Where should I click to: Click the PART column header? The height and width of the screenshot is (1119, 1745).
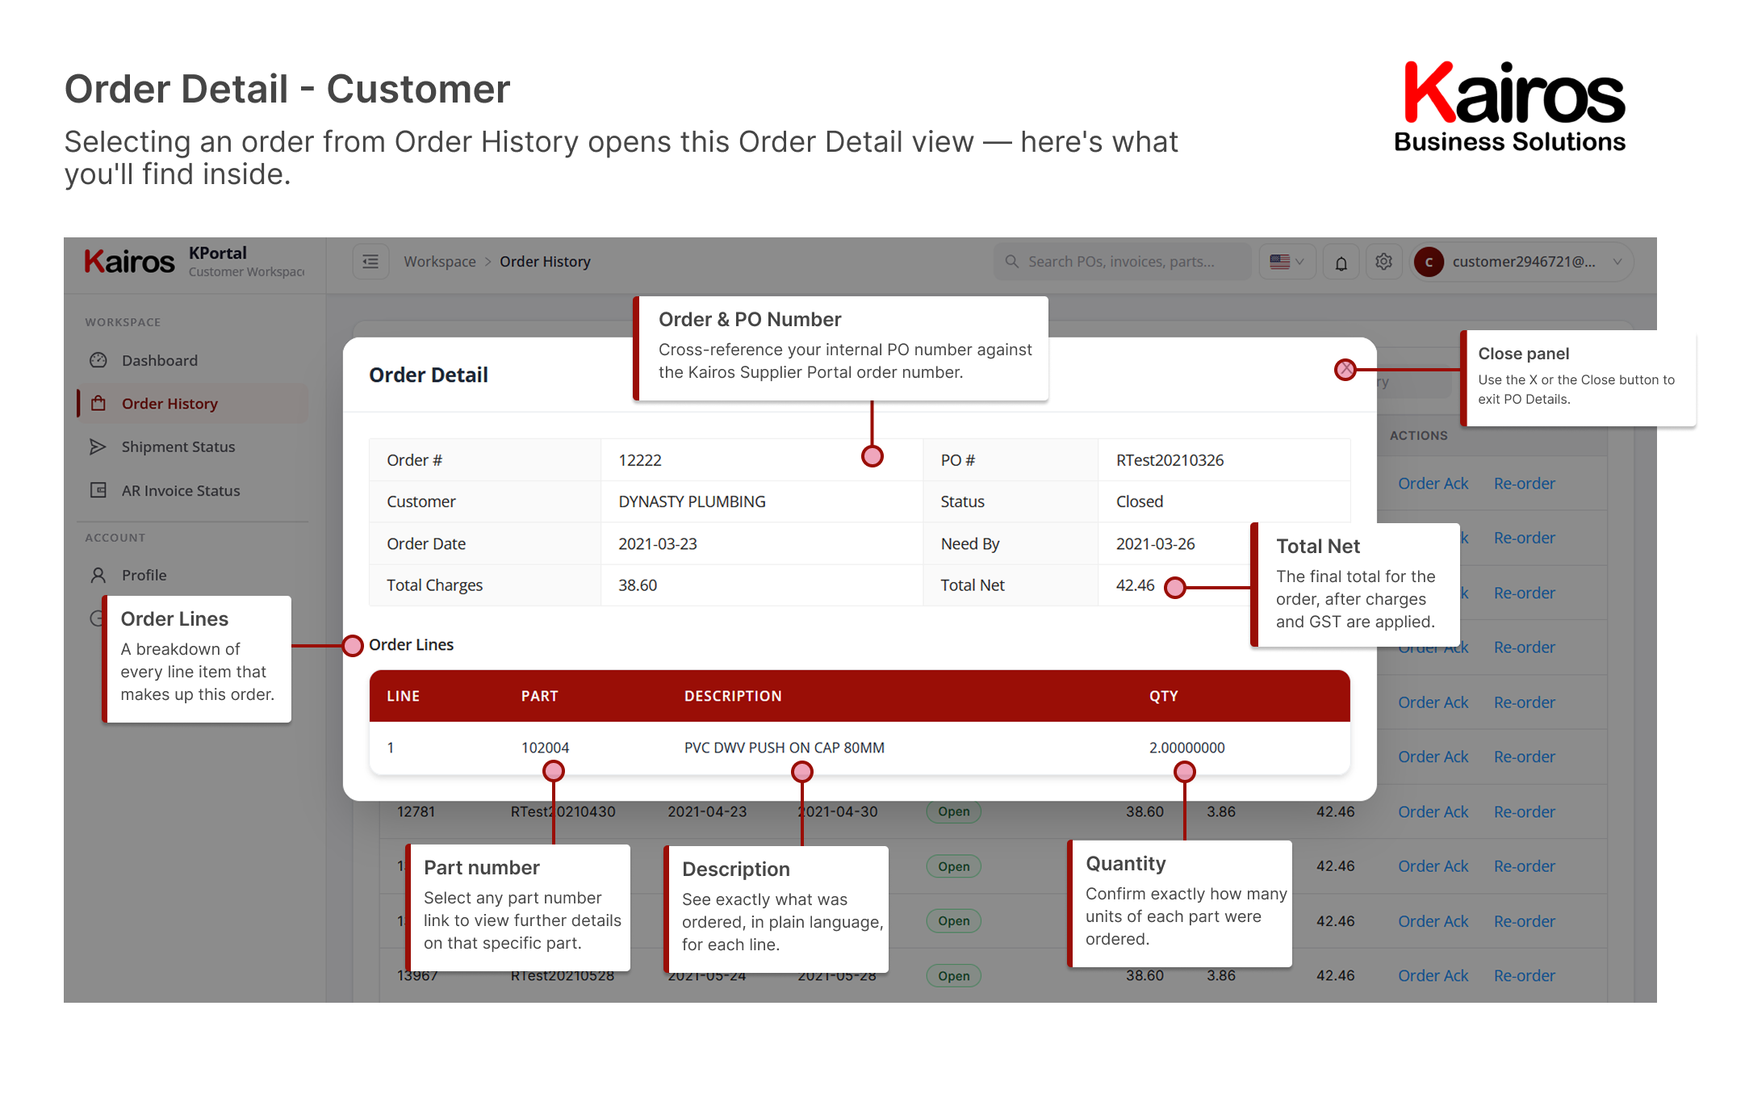(x=539, y=696)
